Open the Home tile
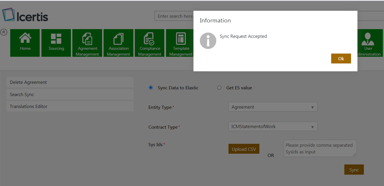The height and width of the screenshot is (186, 384). tap(25, 43)
